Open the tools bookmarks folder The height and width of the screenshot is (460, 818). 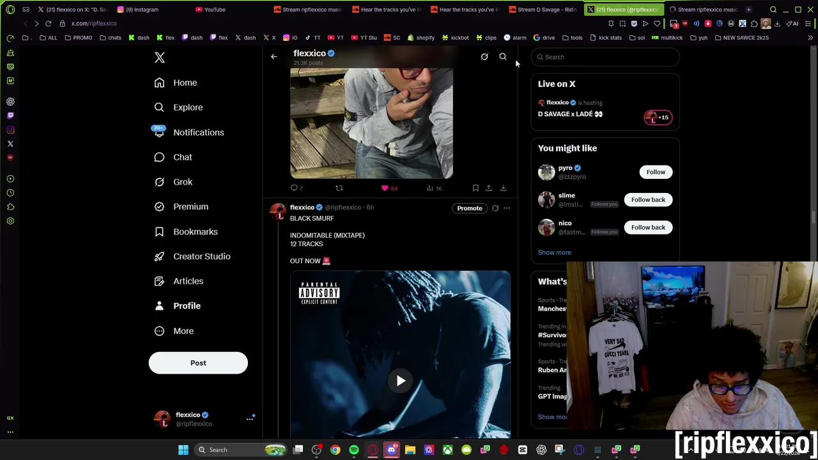coord(573,38)
